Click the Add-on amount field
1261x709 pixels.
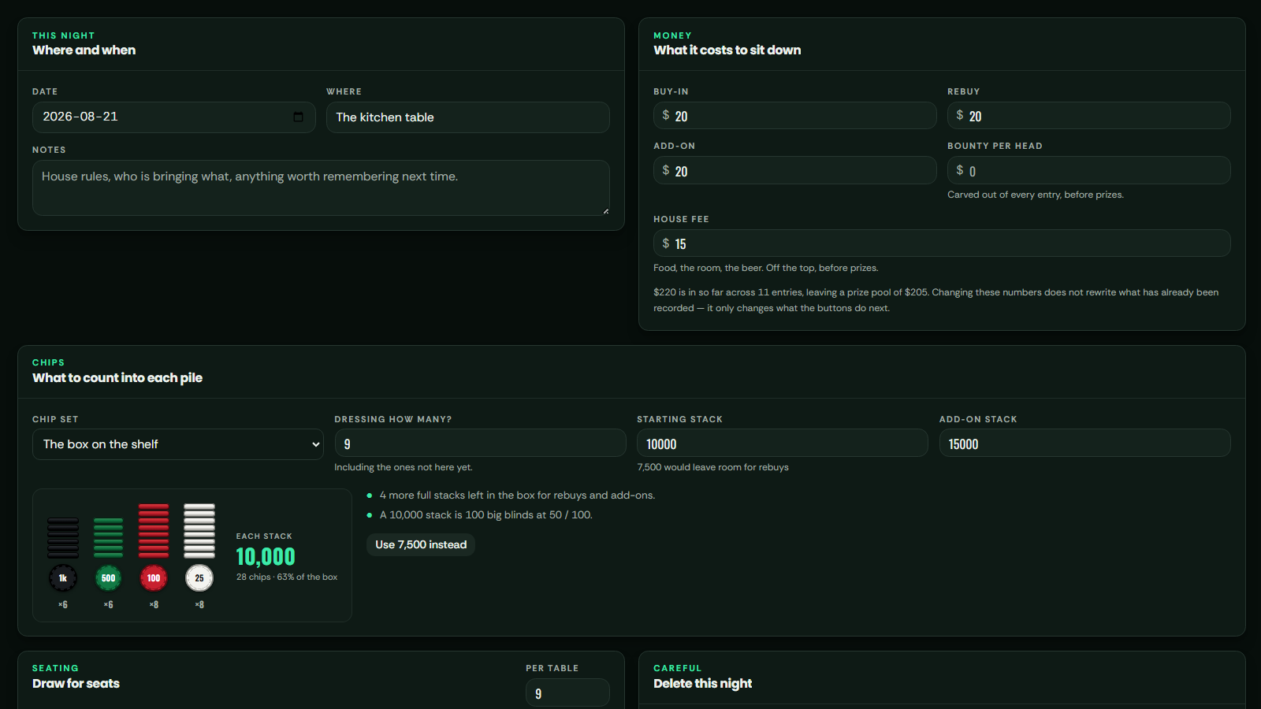795,170
